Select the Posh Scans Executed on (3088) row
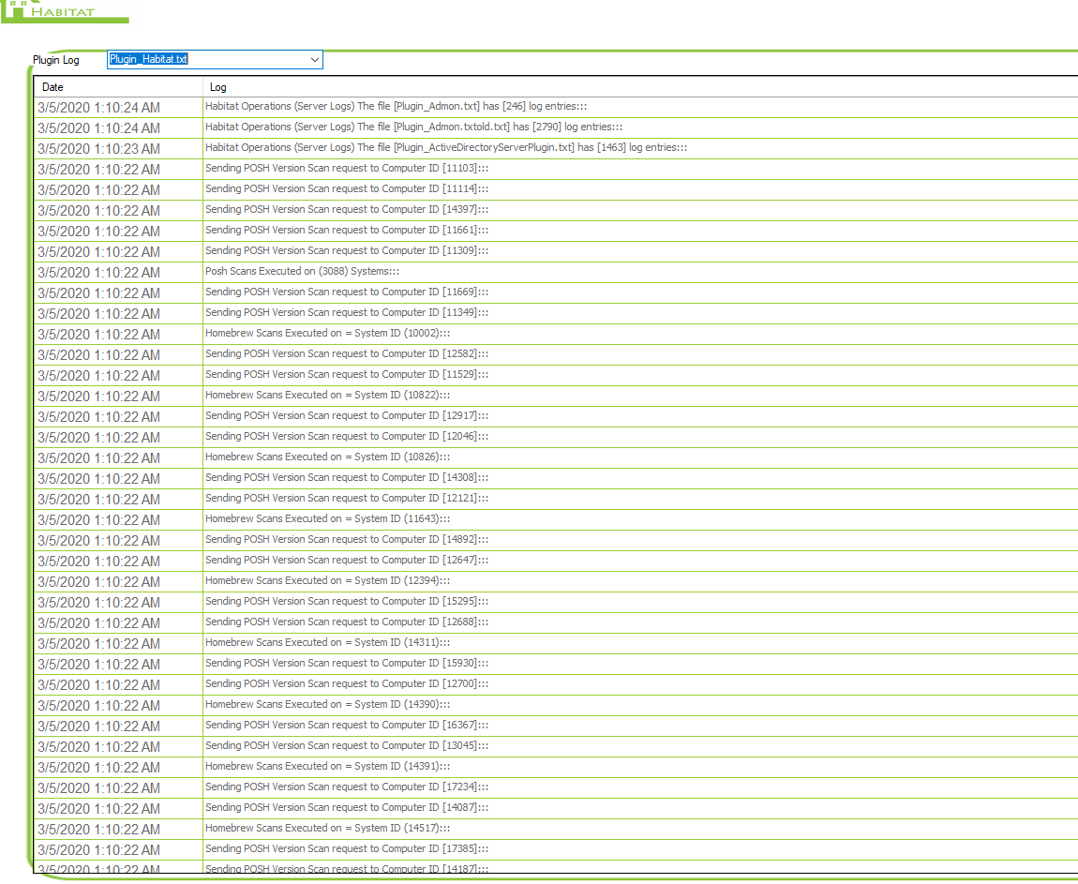This screenshot has width=1078, height=884. [x=302, y=272]
